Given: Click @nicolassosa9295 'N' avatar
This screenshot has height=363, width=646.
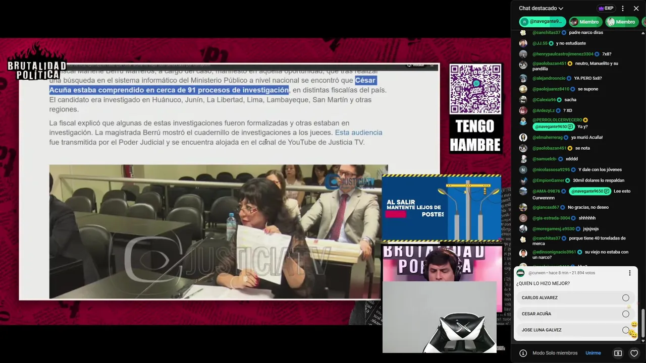Looking at the screenshot, I should (523, 170).
